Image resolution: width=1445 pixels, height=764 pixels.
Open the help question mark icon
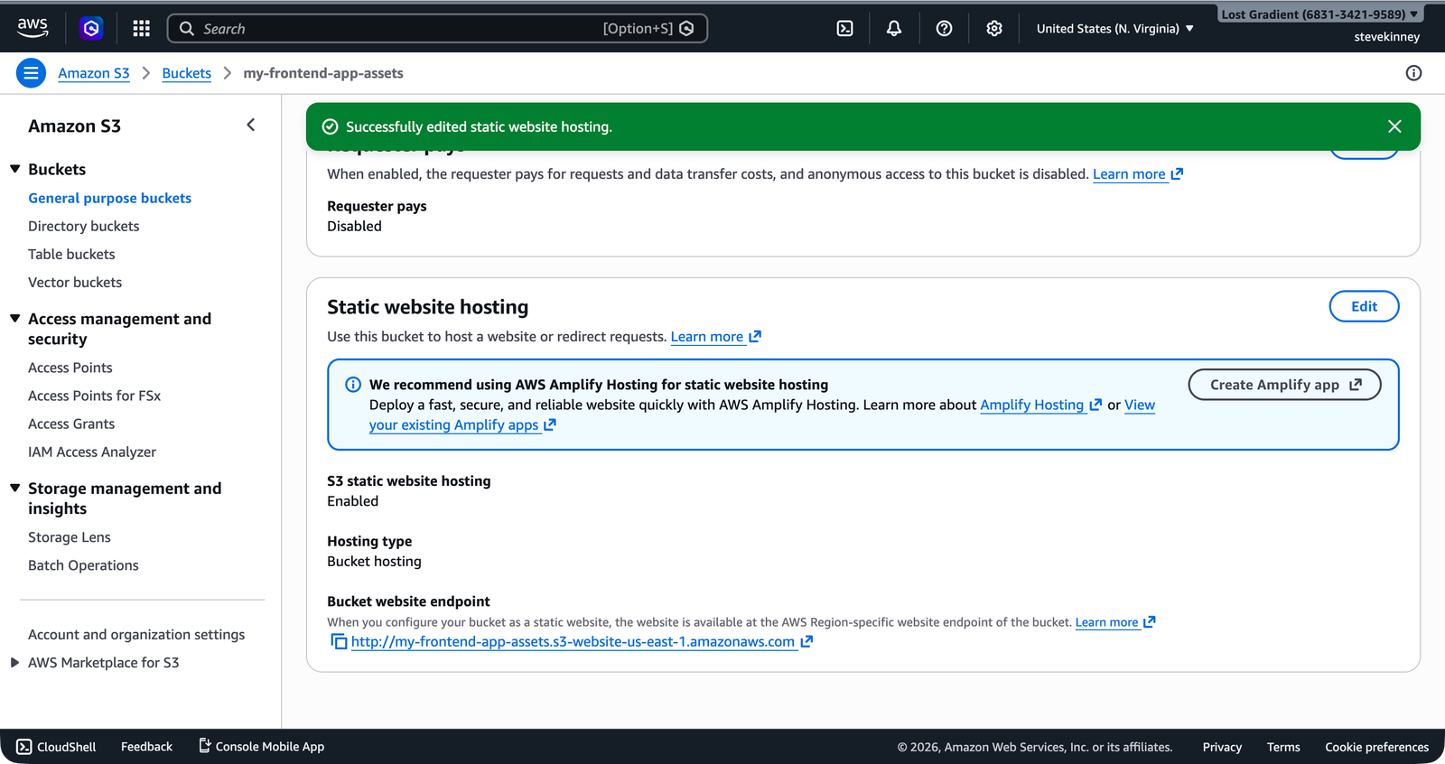pos(944,28)
